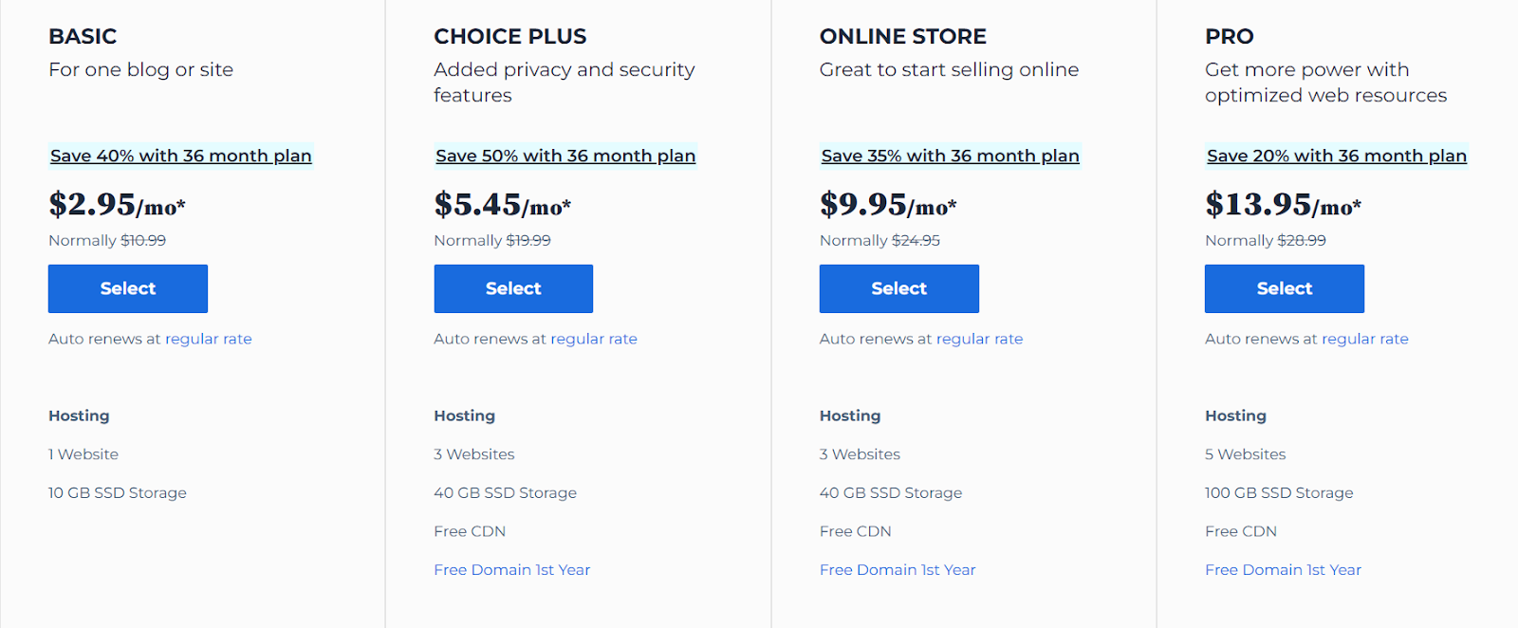Click regular rate link under CHOICE PLUS
Viewport: 1518px width, 628px height.
[594, 339]
